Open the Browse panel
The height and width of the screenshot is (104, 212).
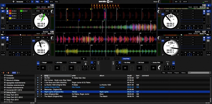(x=170, y=73)
